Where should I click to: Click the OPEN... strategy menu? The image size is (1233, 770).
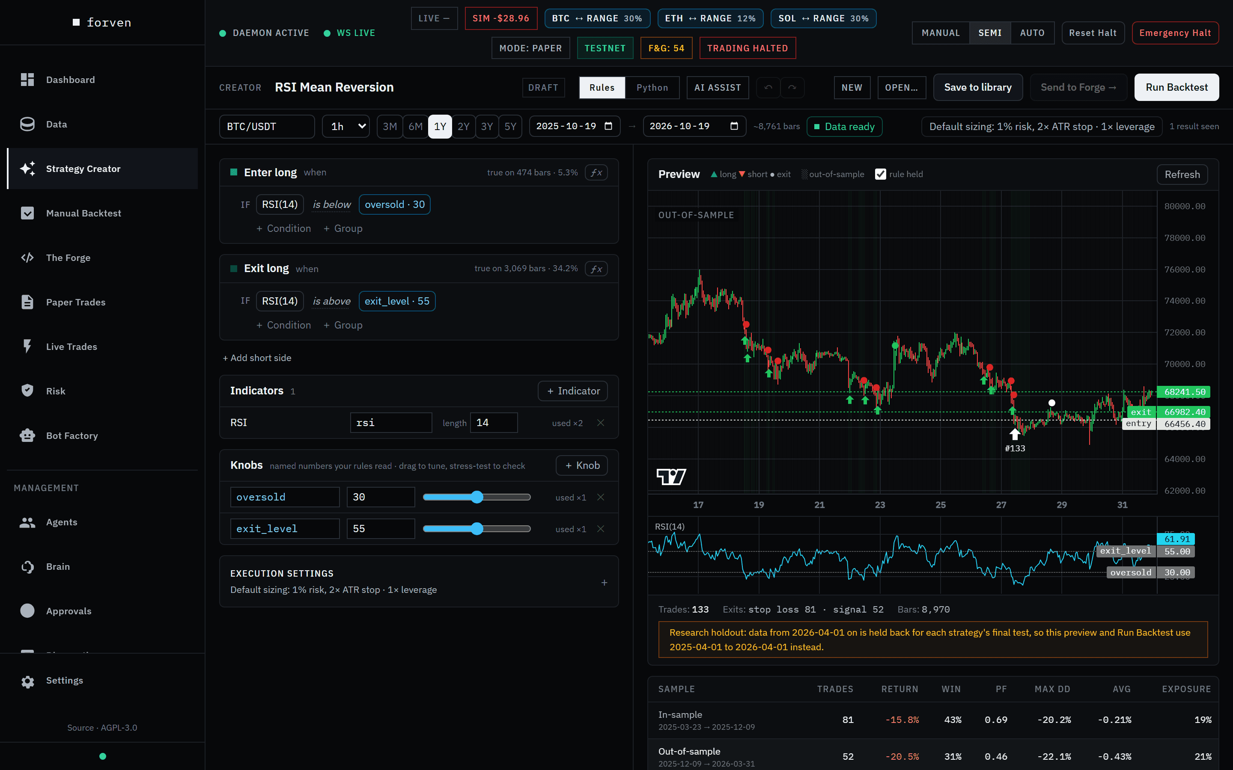click(x=901, y=88)
